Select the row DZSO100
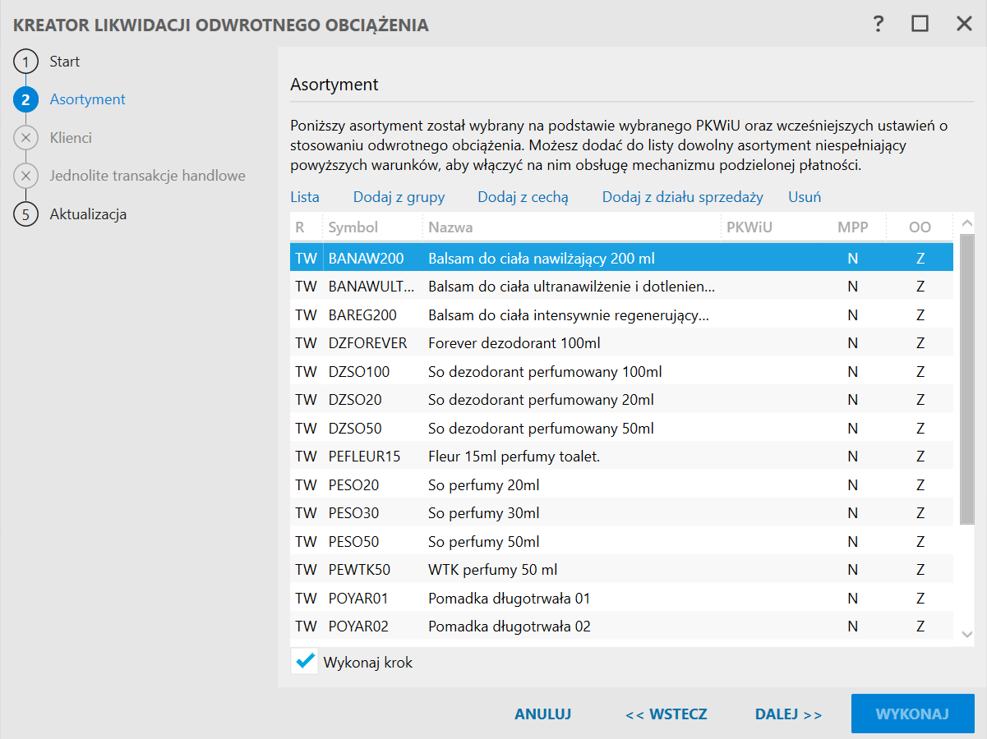Screen dimensions: 987x739 coord(621,371)
